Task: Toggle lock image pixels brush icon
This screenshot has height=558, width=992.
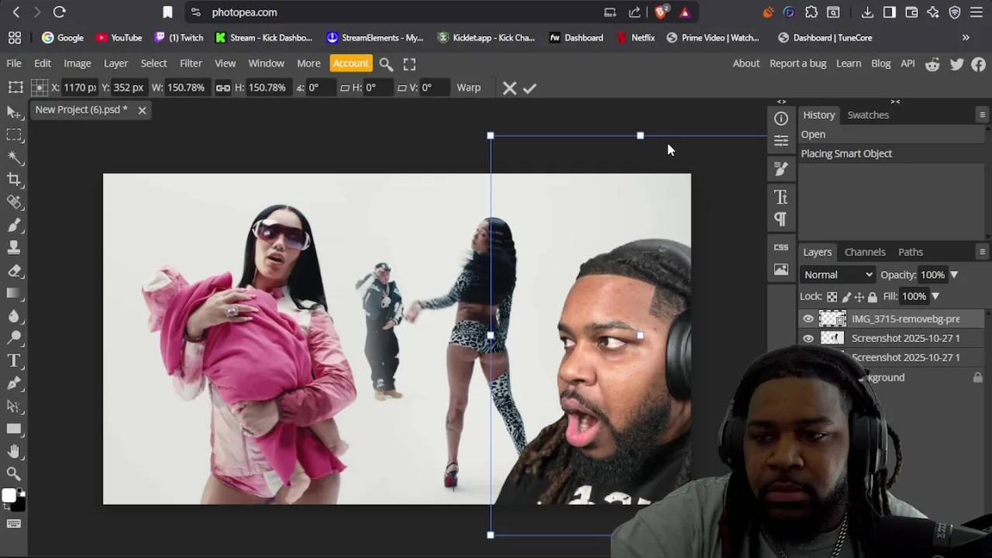Action: click(x=846, y=297)
